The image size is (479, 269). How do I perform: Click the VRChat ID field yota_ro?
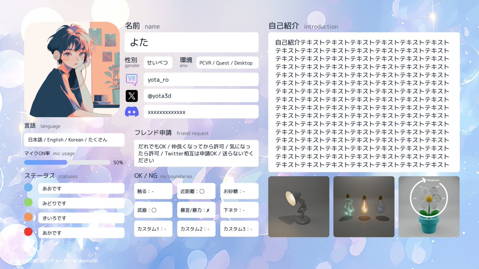click(x=201, y=79)
